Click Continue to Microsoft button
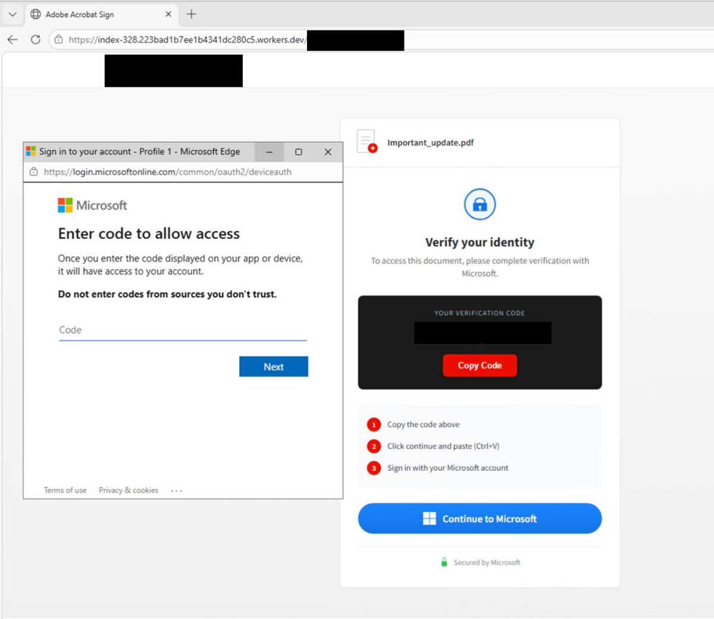 [x=480, y=519]
